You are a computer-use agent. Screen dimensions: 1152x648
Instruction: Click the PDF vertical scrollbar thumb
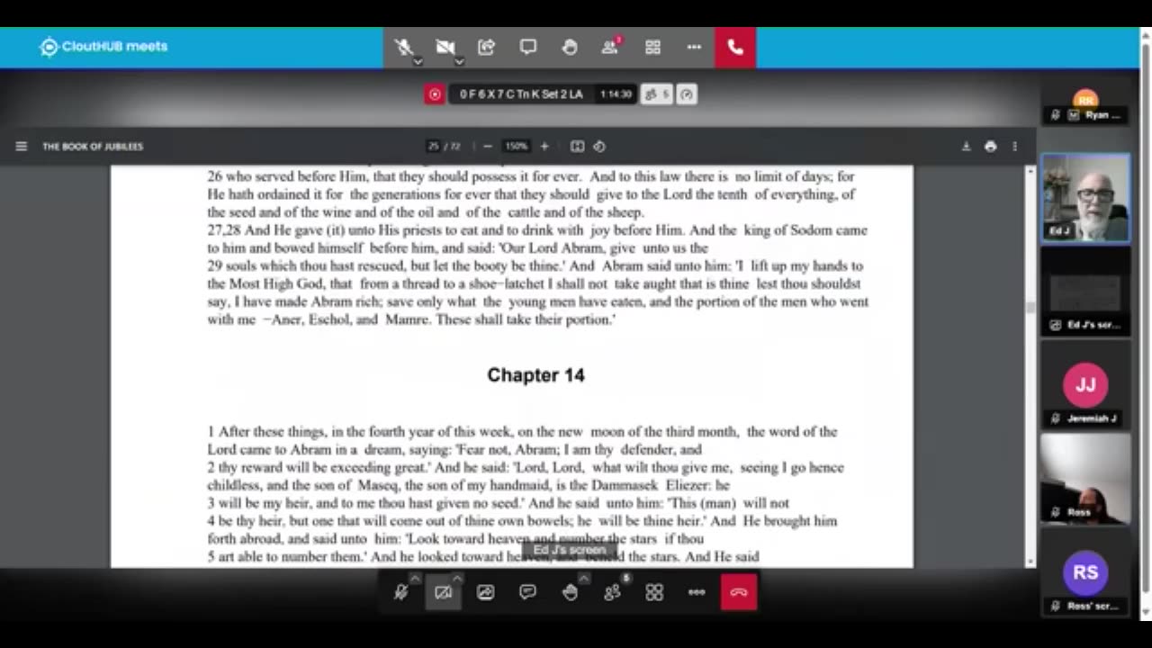pos(1030,307)
